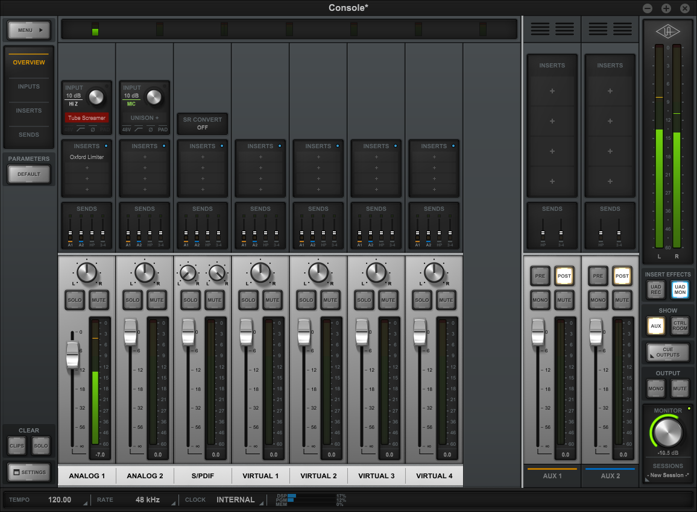Add second insert on AUX 2
Screen dimensions: 697x512
pos(610,121)
